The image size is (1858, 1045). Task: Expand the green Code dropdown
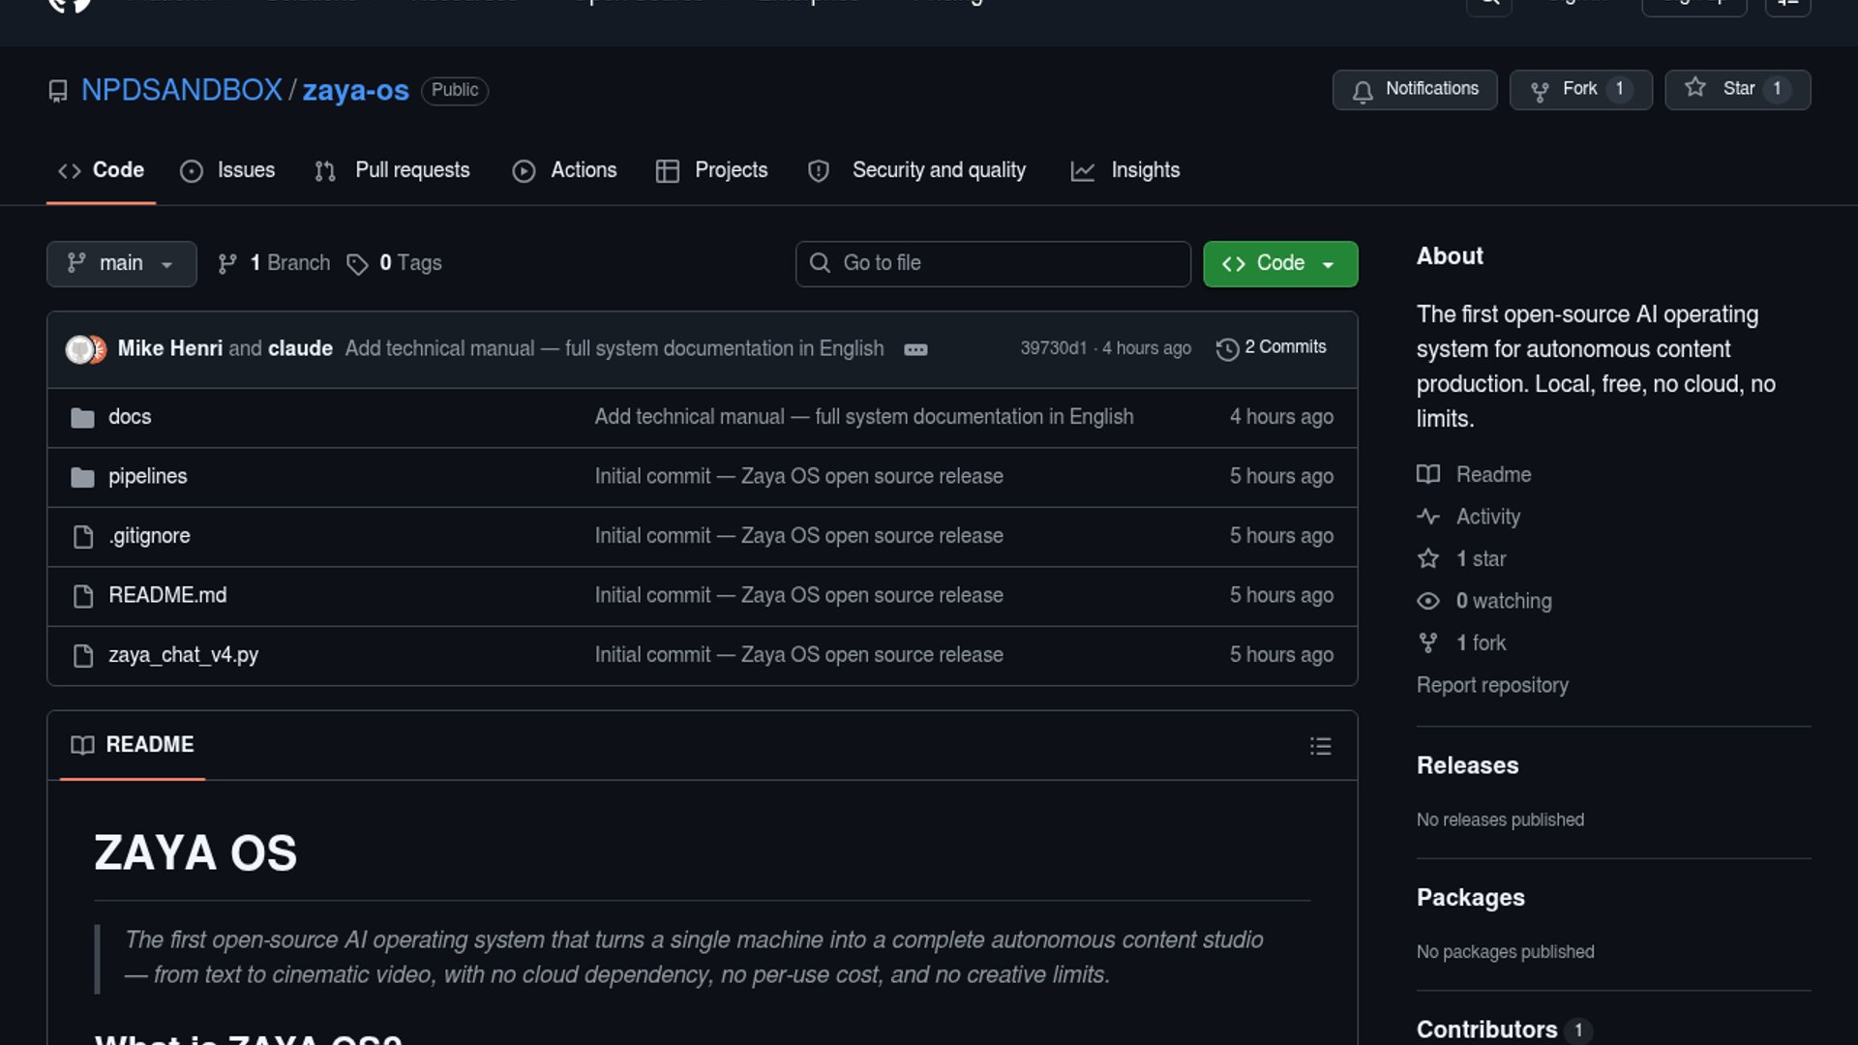click(x=1279, y=263)
